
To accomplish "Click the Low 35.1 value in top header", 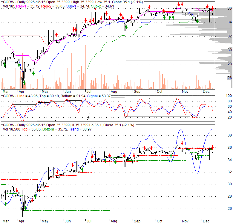I will coord(103,2).
